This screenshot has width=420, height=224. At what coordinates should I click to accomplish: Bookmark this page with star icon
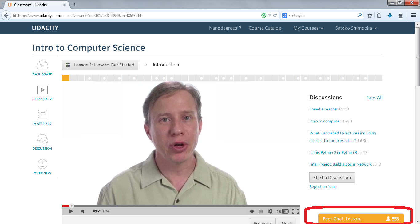[370, 15]
